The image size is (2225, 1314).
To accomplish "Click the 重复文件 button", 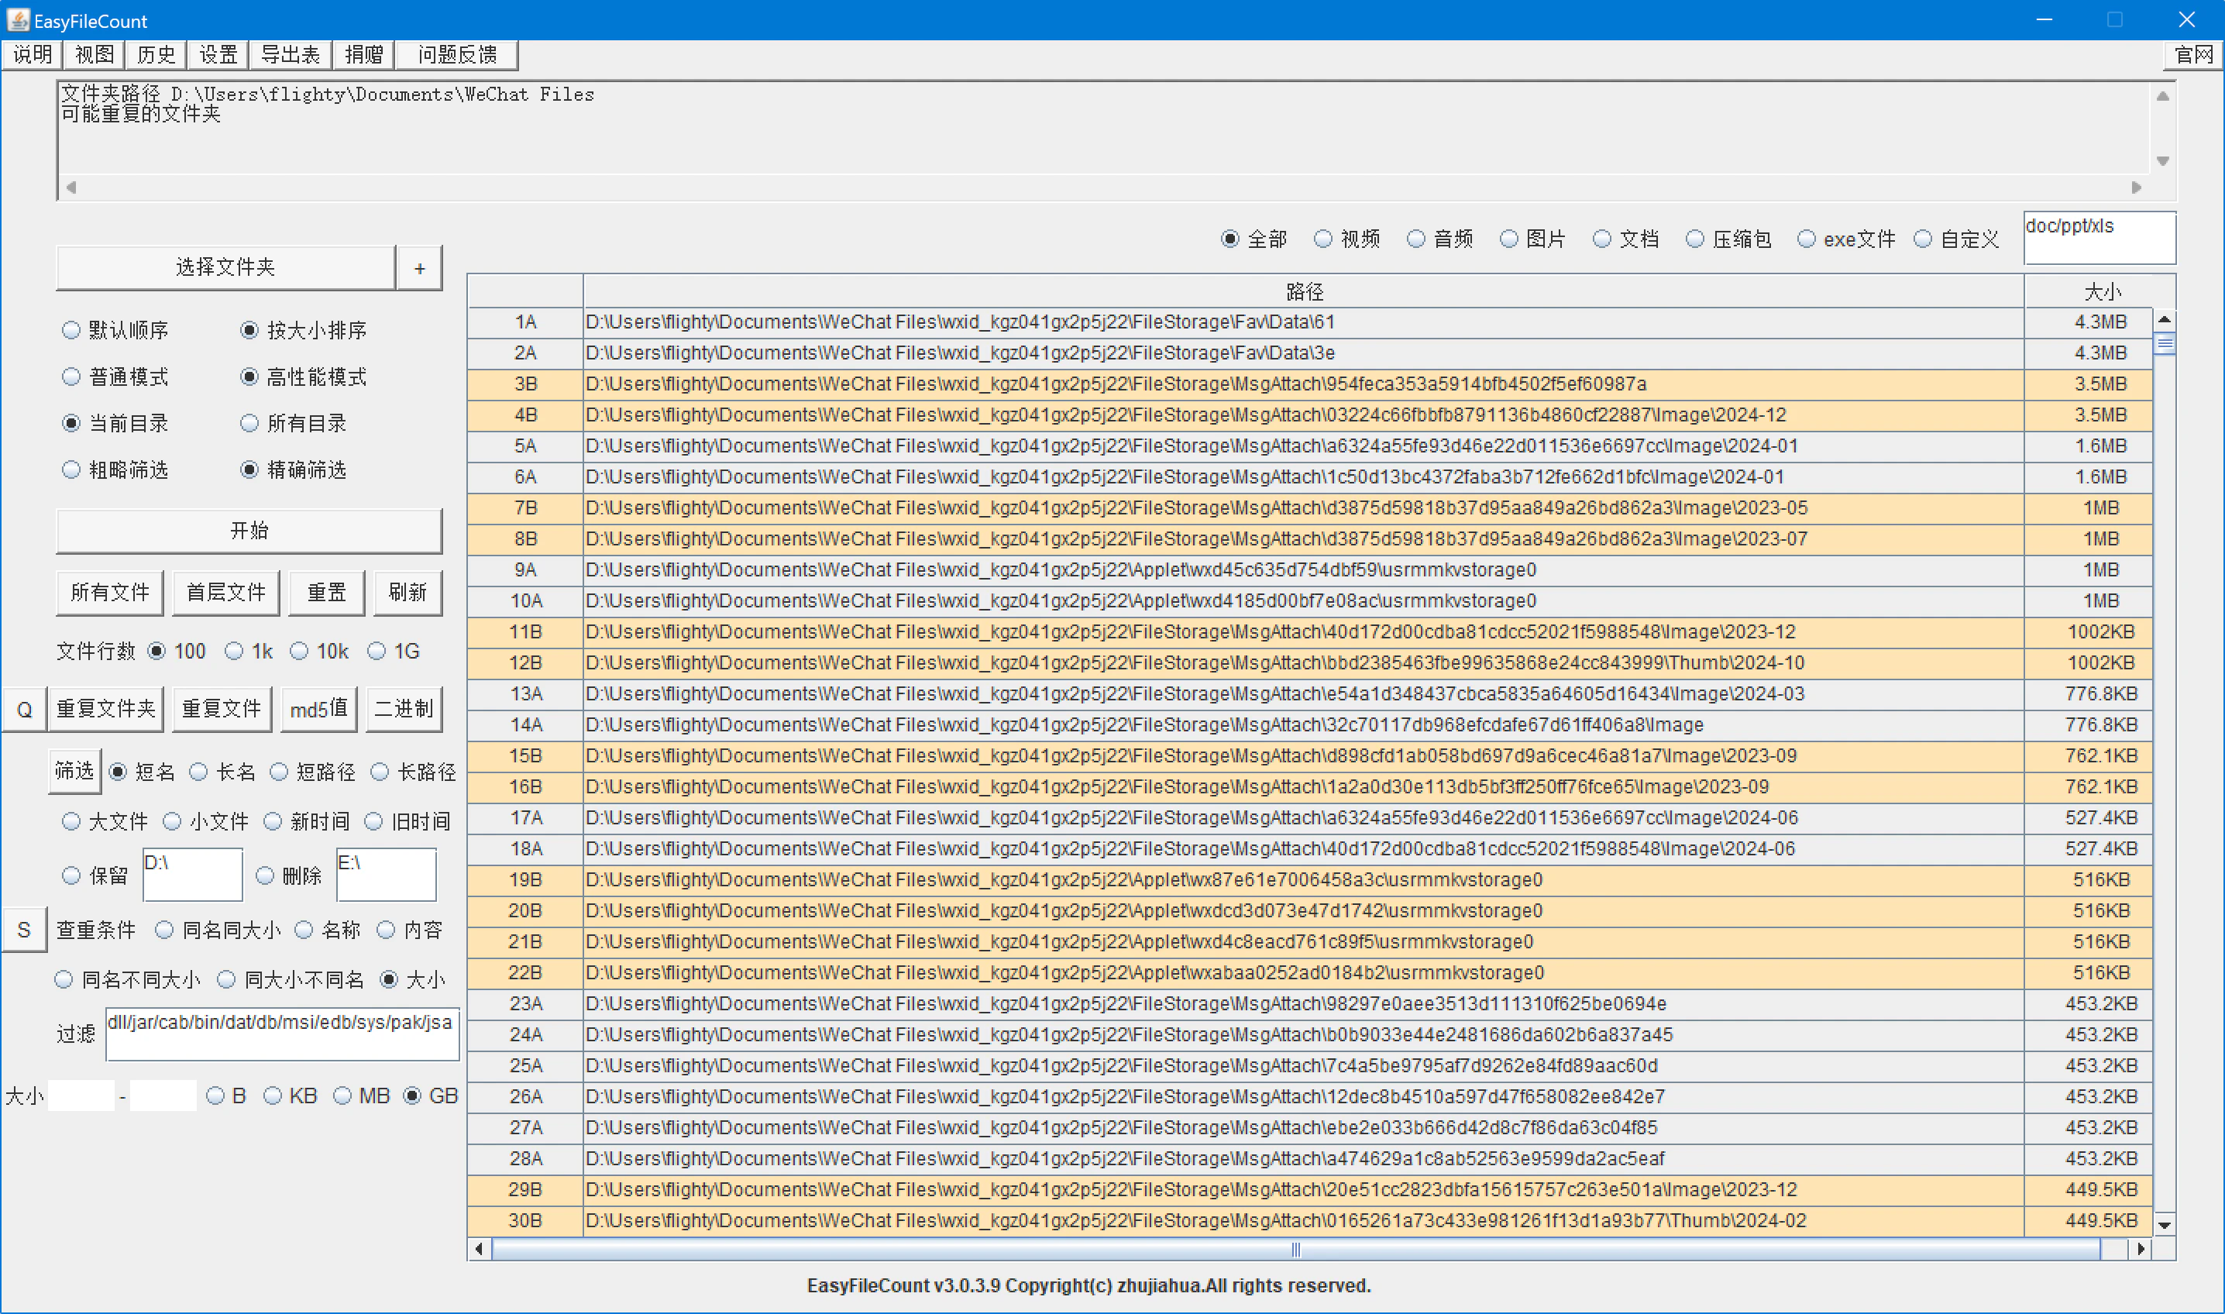I will (x=222, y=709).
